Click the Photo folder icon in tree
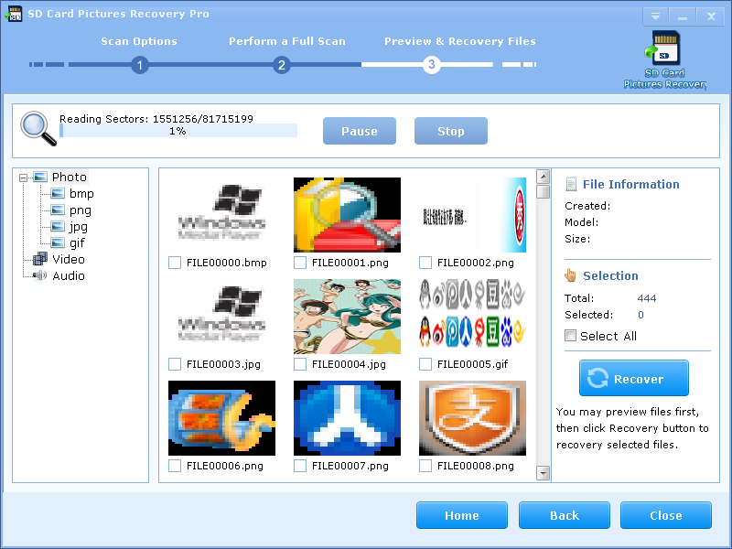Screen dimensions: 732x549 (x=40, y=177)
